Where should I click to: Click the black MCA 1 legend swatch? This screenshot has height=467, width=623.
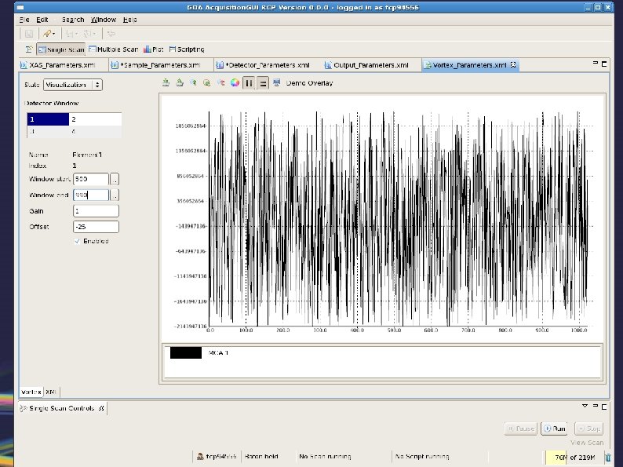(186, 353)
